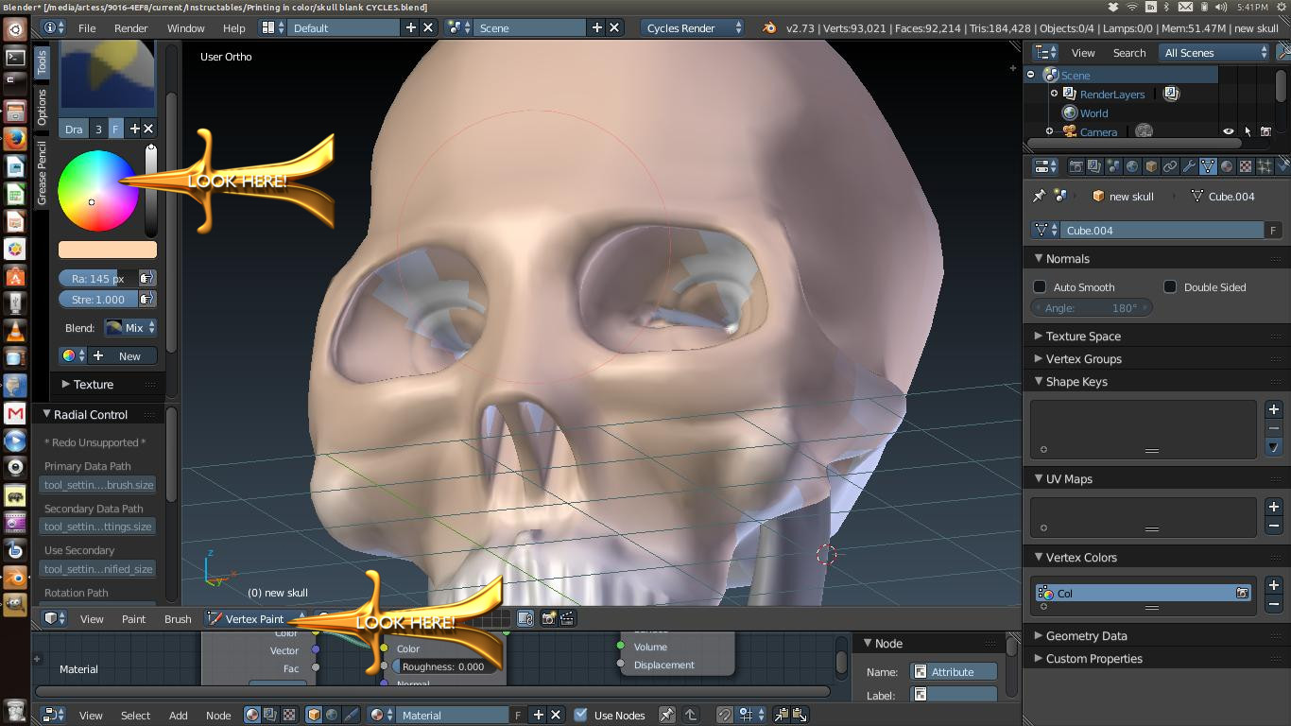Screen dimensions: 1291x726
Task: Choose object shader nodes cube icon
Action: coord(314,715)
